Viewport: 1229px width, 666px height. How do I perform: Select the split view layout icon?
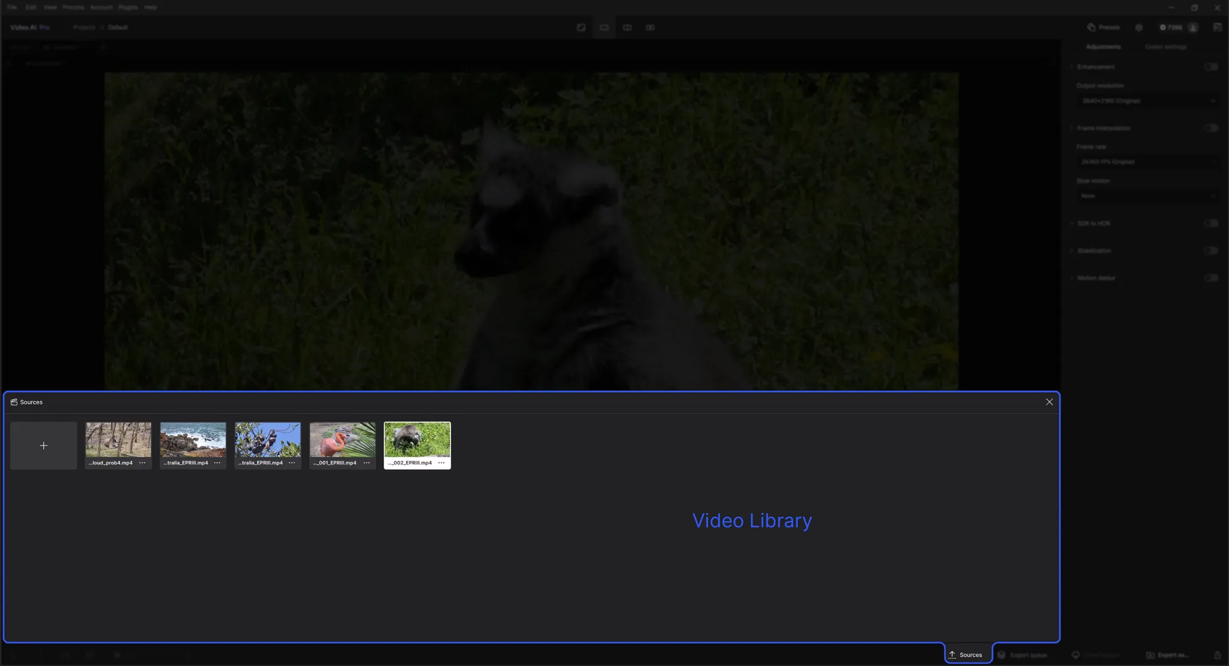point(627,28)
